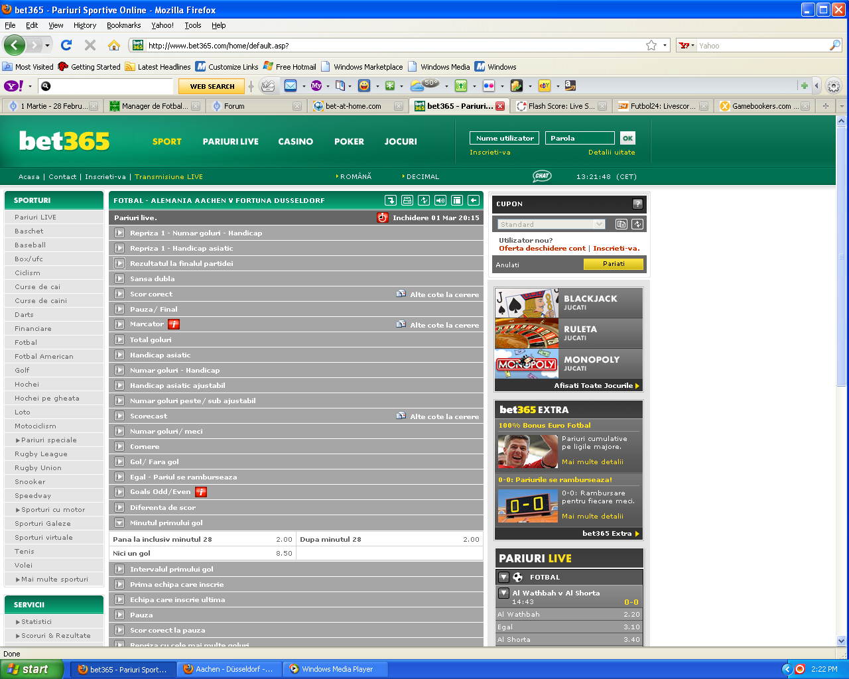This screenshot has width=849, height=679.
Task: Click the Oferta deschidere cont link
Action: [542, 249]
